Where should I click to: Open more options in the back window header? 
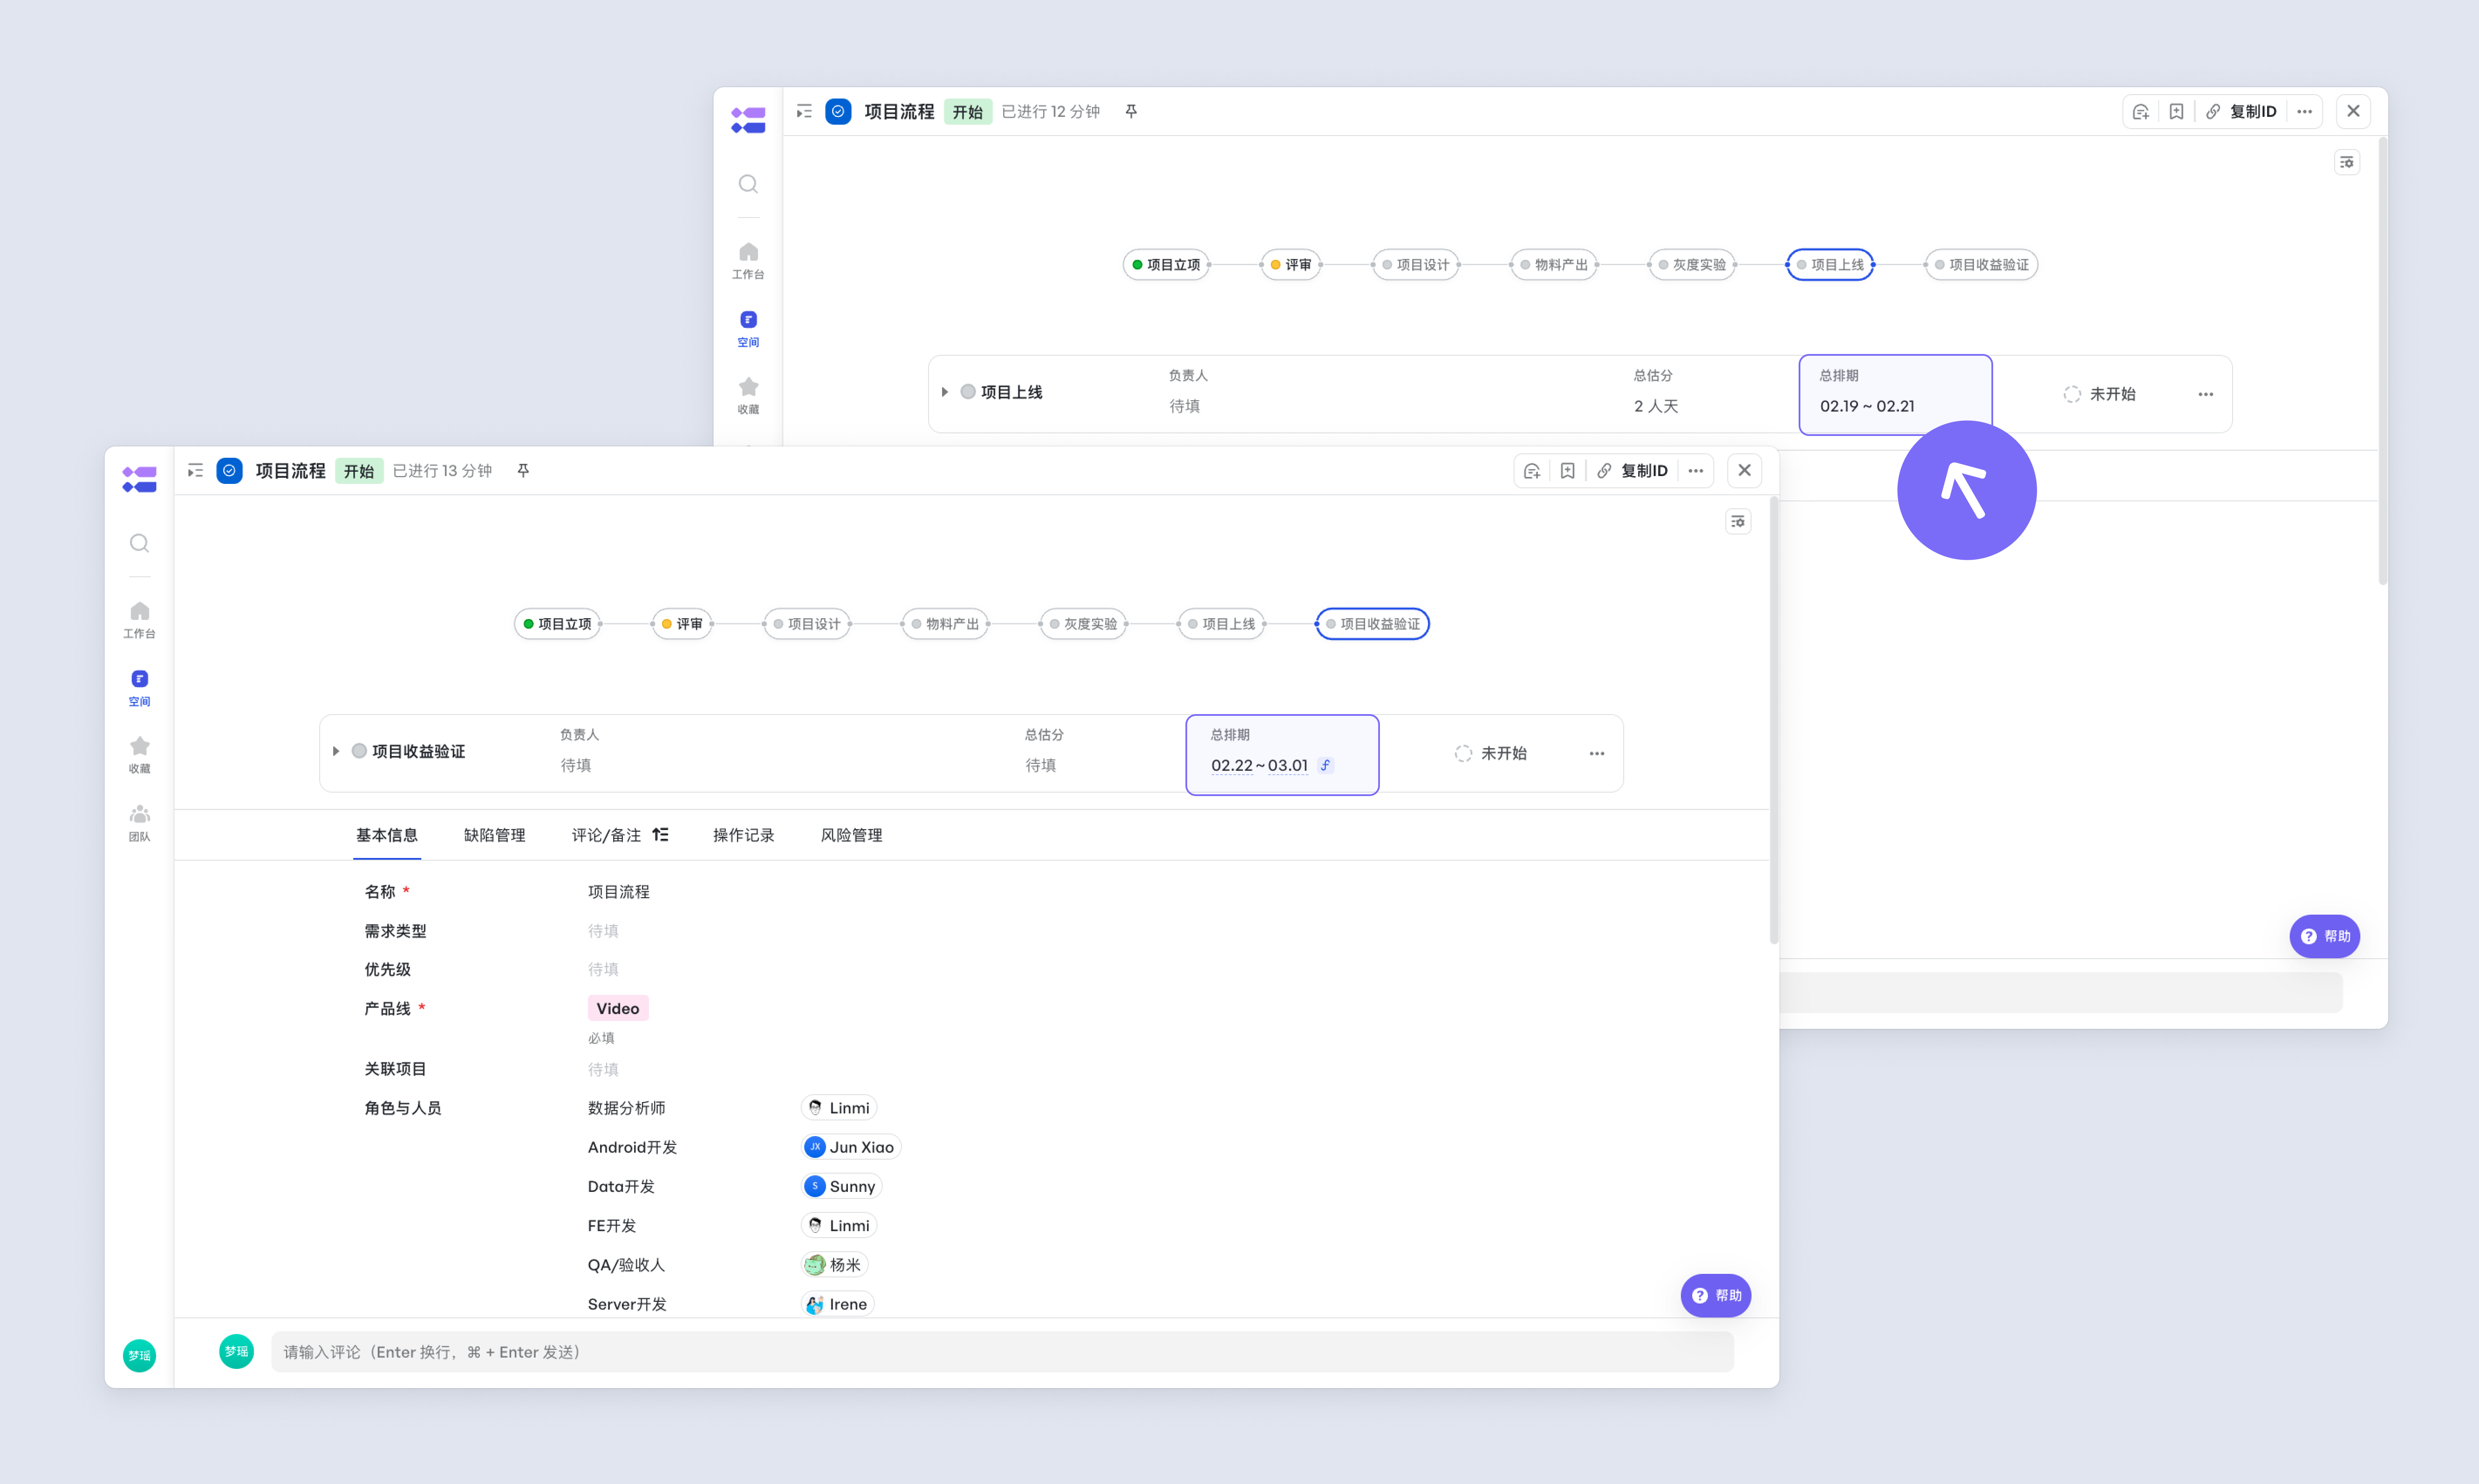pyautogui.click(x=2305, y=112)
